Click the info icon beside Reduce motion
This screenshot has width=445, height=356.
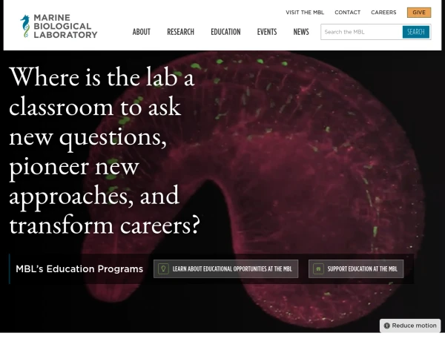coord(386,326)
